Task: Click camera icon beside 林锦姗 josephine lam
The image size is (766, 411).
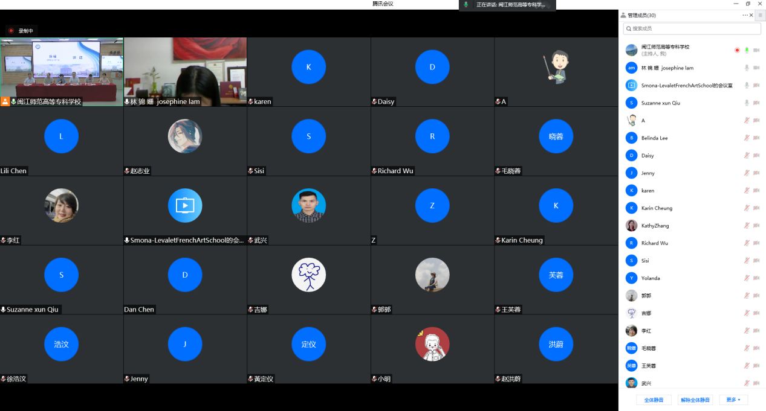Action: [756, 68]
